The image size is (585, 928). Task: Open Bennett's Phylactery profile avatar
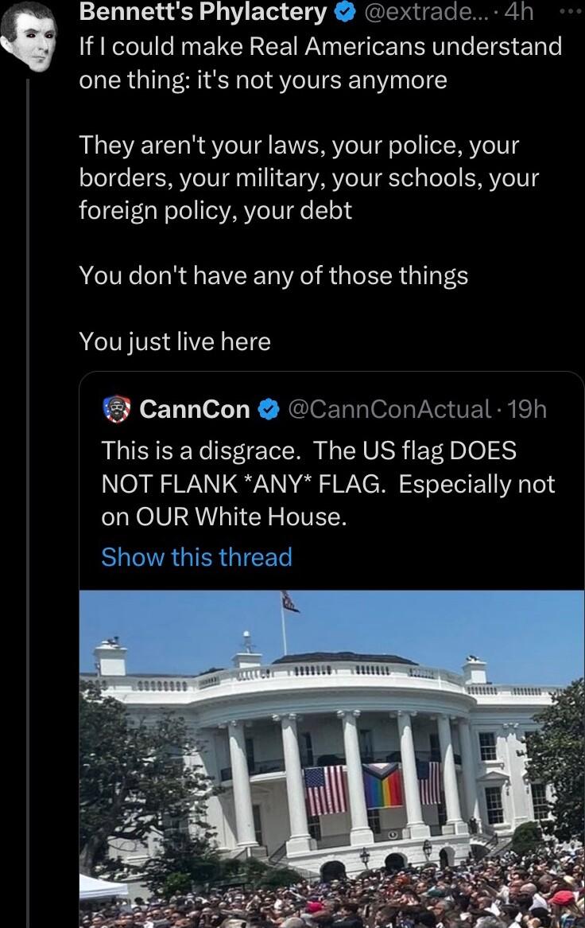click(32, 29)
